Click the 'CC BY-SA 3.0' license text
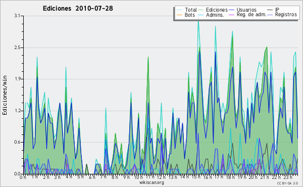 [x=287, y=183]
